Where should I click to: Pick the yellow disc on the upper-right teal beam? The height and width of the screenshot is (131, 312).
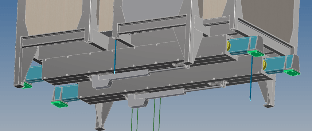click(229, 46)
